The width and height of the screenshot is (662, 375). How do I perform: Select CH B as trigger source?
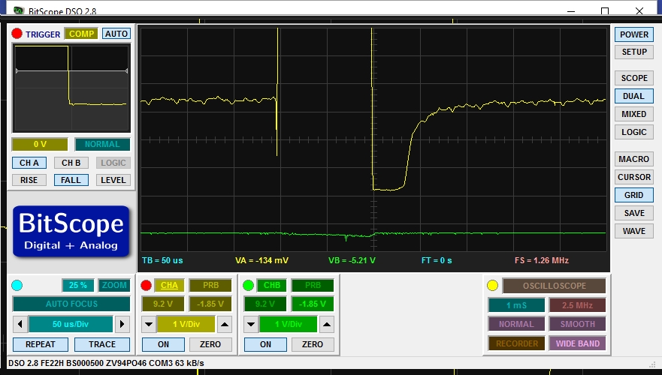[71, 163]
